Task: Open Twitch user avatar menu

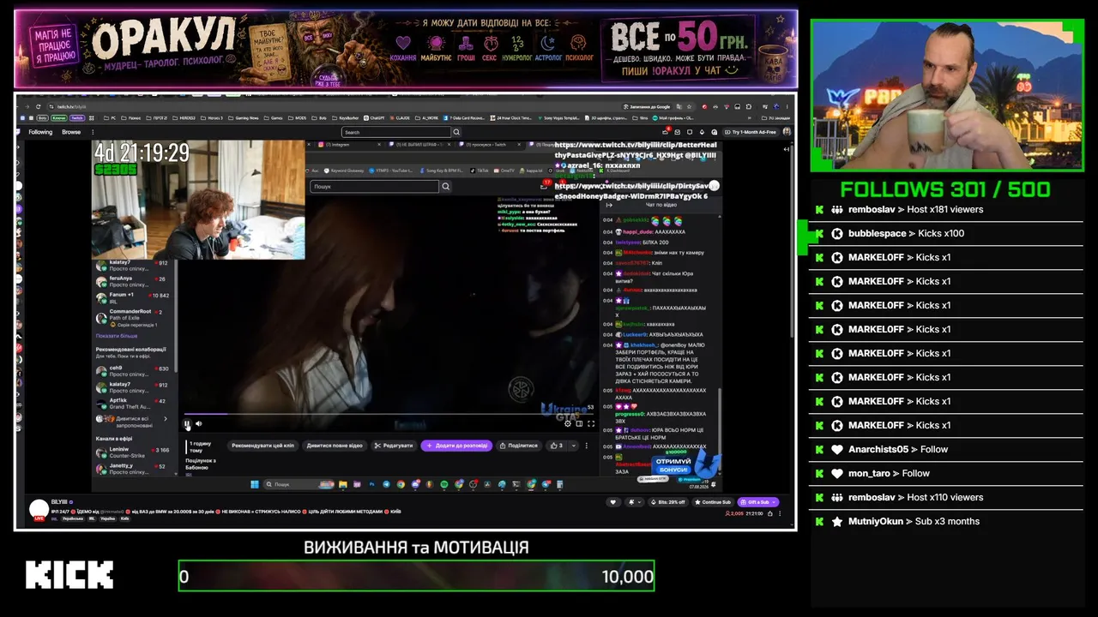Action: click(786, 132)
